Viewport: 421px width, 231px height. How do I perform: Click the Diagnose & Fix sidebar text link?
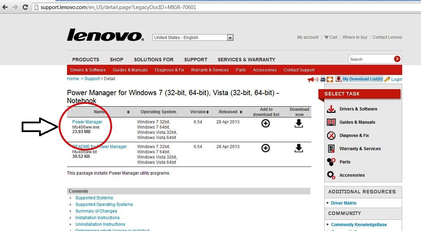coord(354,136)
